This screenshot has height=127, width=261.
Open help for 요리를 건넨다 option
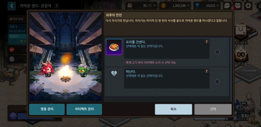[x=206, y=42]
